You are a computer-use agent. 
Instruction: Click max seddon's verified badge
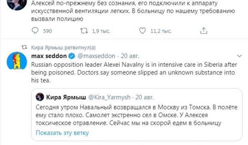tap(72, 56)
